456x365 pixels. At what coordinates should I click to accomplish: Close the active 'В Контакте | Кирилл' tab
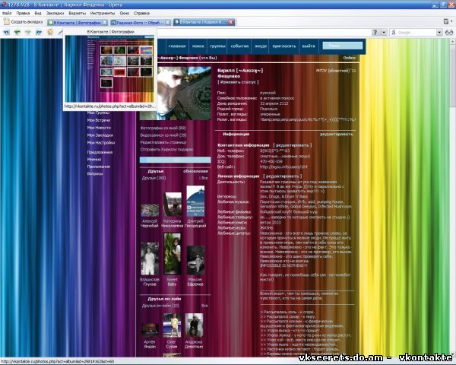point(231,22)
